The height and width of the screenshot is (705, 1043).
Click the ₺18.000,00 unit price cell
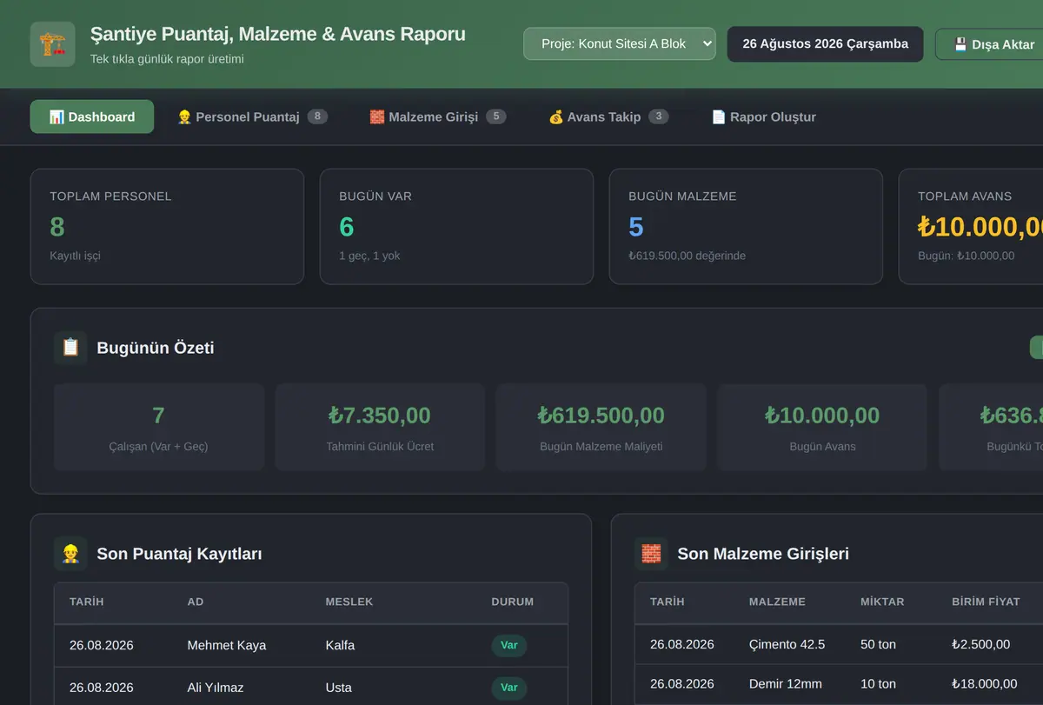coord(984,683)
